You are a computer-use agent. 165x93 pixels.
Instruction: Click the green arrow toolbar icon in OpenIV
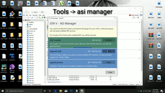click(42, 18)
